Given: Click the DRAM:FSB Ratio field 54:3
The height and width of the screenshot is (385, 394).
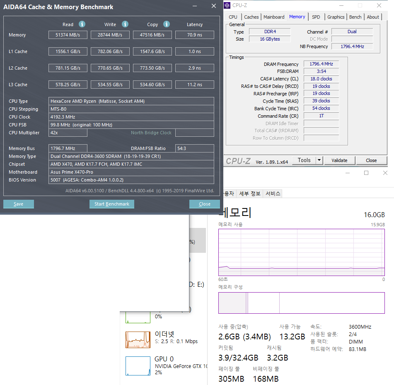Looking at the screenshot, I should pos(195,148).
